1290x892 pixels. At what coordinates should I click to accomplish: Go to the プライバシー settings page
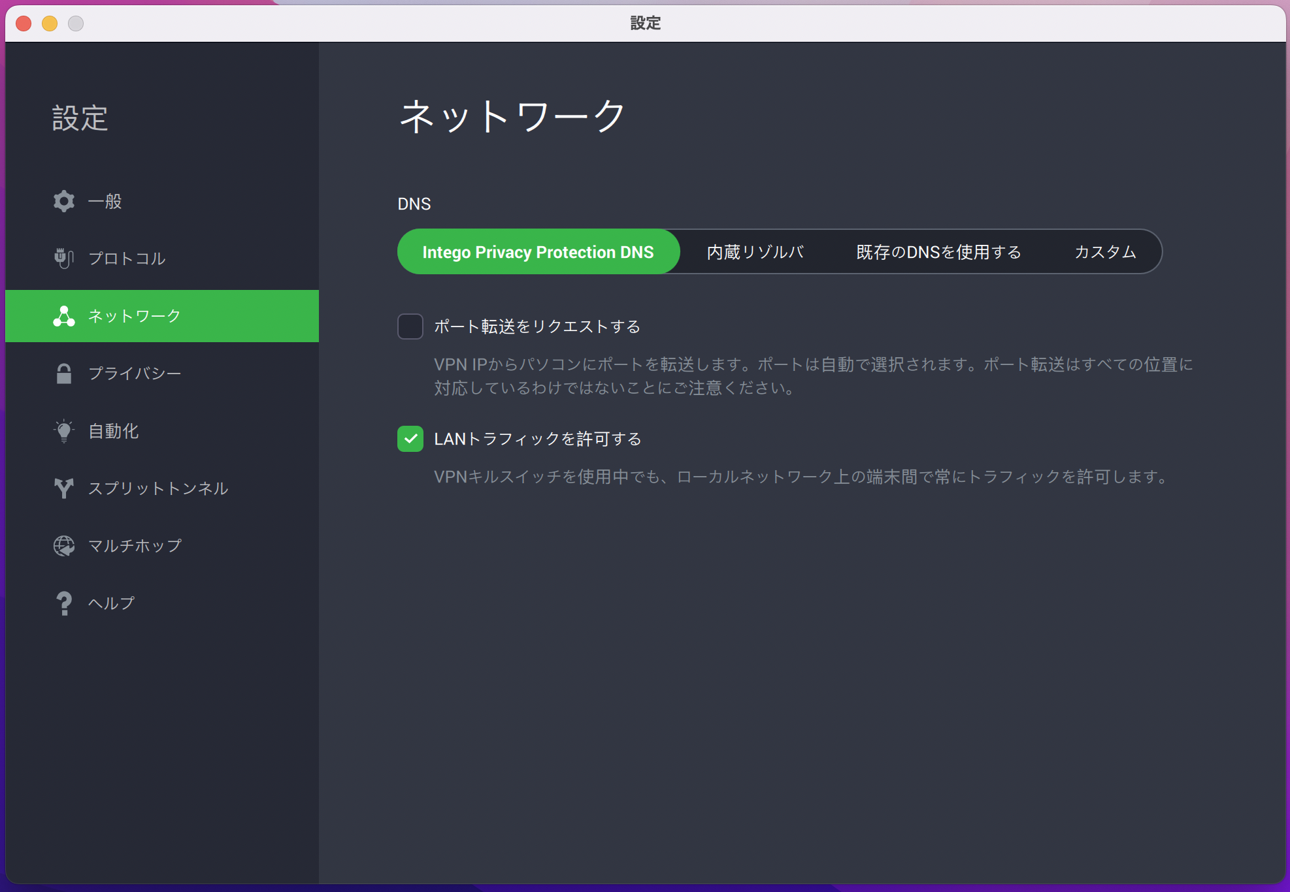click(x=162, y=374)
